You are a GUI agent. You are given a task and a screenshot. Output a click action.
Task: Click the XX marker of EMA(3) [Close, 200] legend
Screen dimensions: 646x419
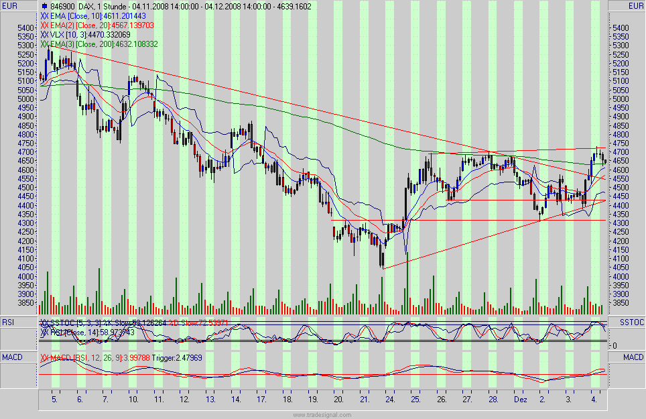click(44, 44)
